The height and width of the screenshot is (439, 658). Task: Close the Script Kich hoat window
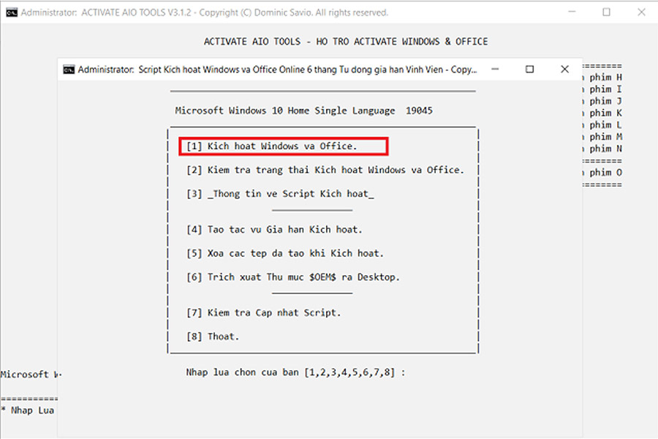click(564, 70)
